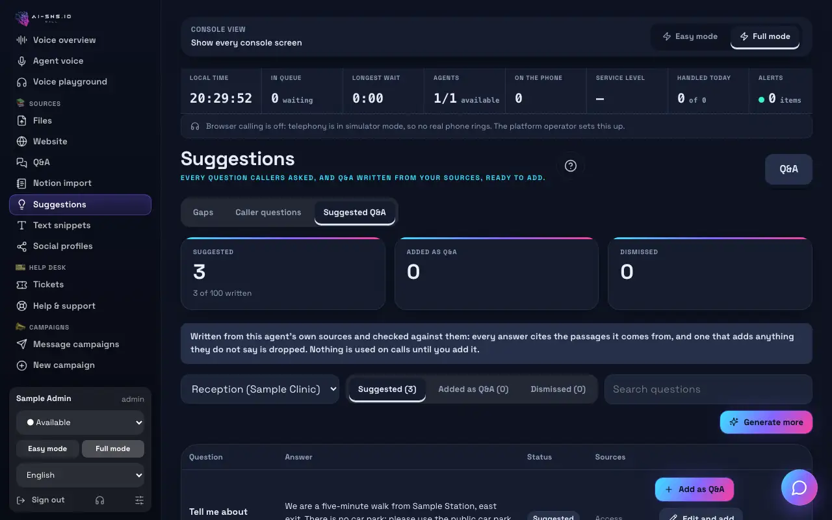Open the English language dropdown
Image resolution: width=832 pixels, height=520 pixels.
(80, 475)
